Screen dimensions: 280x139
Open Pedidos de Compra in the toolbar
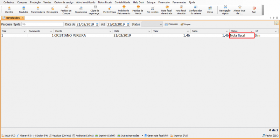point(66,10)
